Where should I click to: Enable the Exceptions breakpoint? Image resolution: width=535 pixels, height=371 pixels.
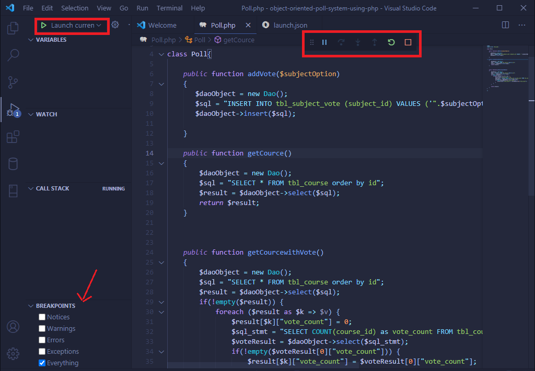pyautogui.click(x=42, y=351)
